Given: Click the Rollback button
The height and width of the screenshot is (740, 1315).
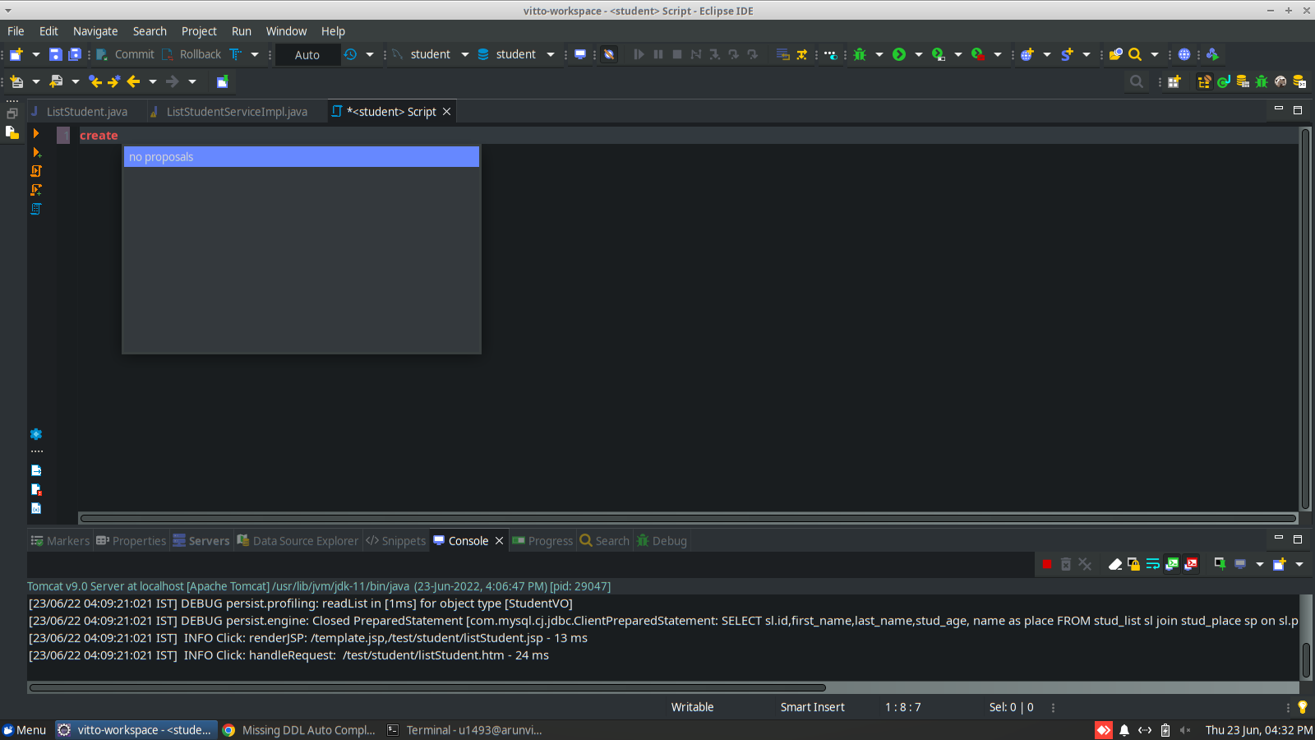Looking at the screenshot, I should pyautogui.click(x=191, y=54).
